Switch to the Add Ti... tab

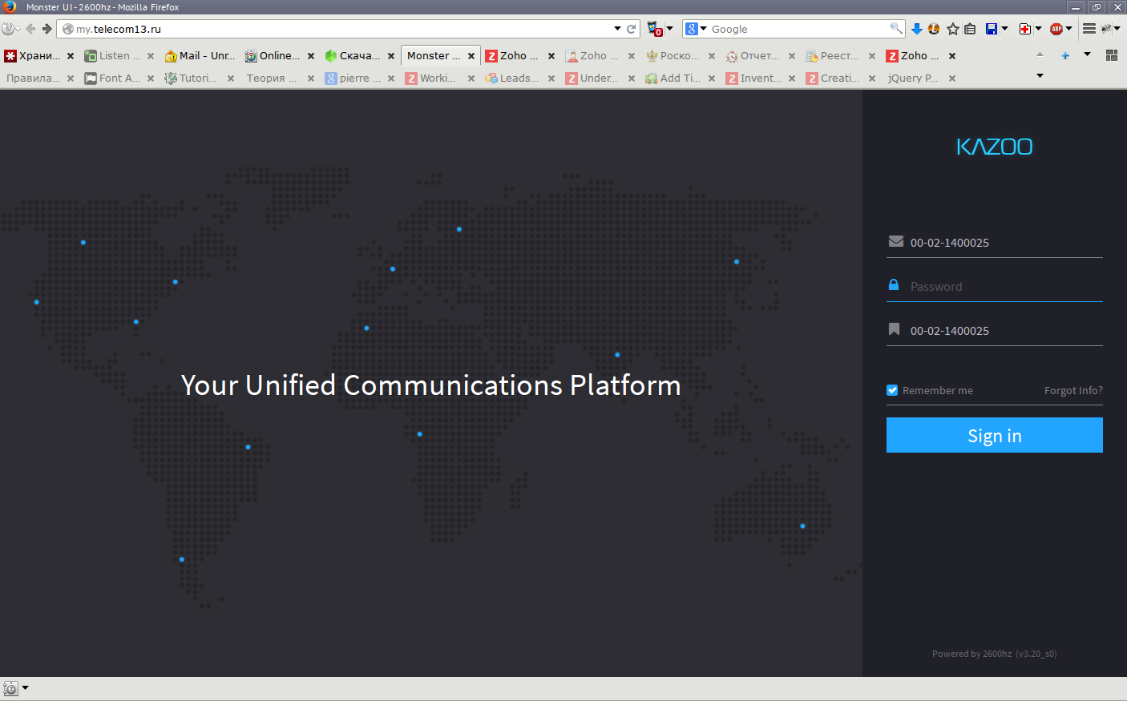point(681,79)
